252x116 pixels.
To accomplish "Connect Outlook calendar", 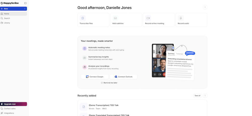I will coord(123,77).
